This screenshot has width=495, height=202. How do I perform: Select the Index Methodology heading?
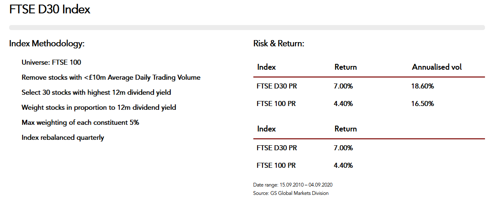coord(47,43)
